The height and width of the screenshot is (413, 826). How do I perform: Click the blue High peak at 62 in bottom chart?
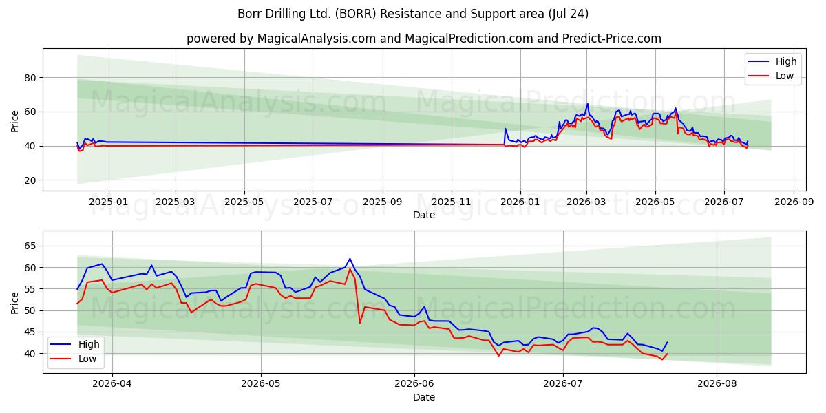pyautogui.click(x=350, y=259)
